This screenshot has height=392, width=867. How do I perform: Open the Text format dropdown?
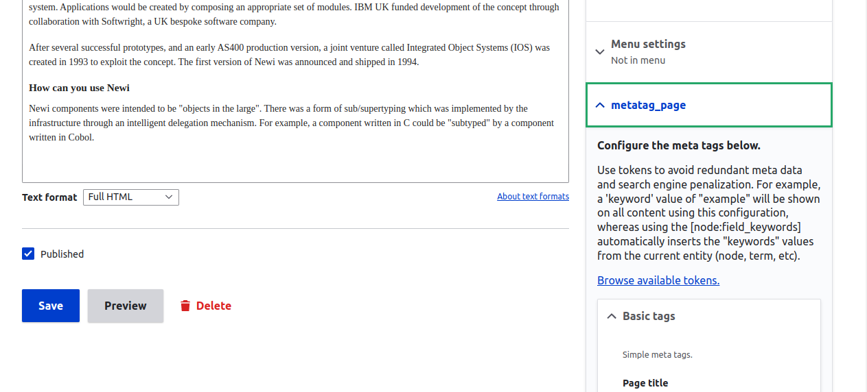(131, 197)
